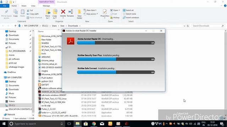Viewport: 227px width, 127px height.
Task: Open the Windows Start menu
Action: (4, 124)
